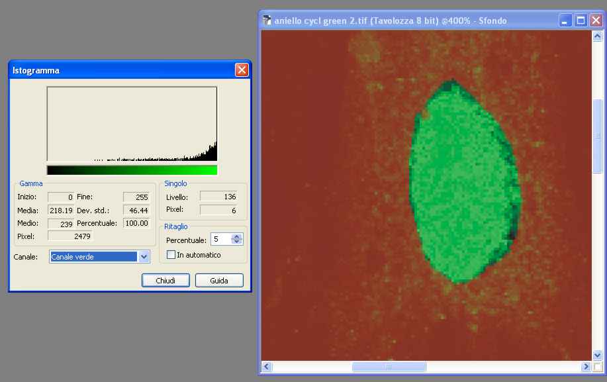Close the aniello cycl green 2.tif window
This screenshot has width=607, height=382.
pos(595,21)
